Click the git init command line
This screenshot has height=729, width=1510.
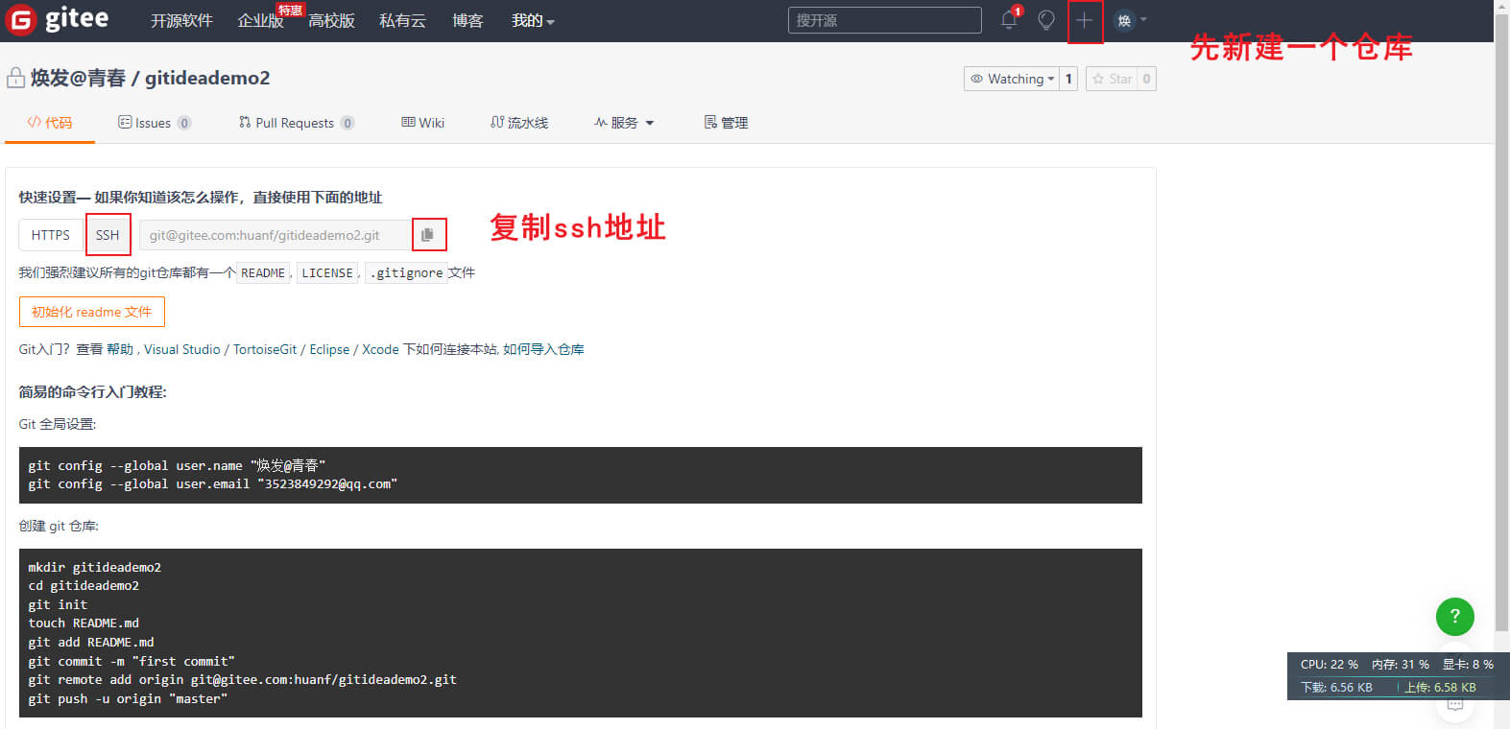pos(58,604)
